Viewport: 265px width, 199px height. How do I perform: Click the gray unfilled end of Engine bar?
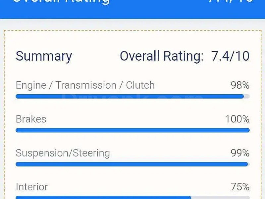(x=247, y=97)
